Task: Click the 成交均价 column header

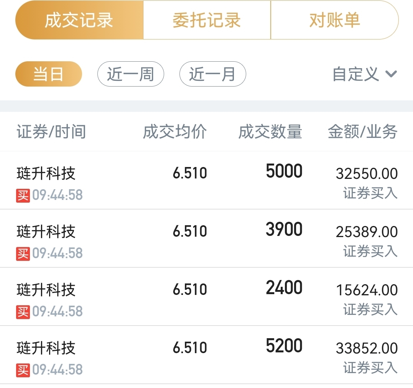Action: 175,132
